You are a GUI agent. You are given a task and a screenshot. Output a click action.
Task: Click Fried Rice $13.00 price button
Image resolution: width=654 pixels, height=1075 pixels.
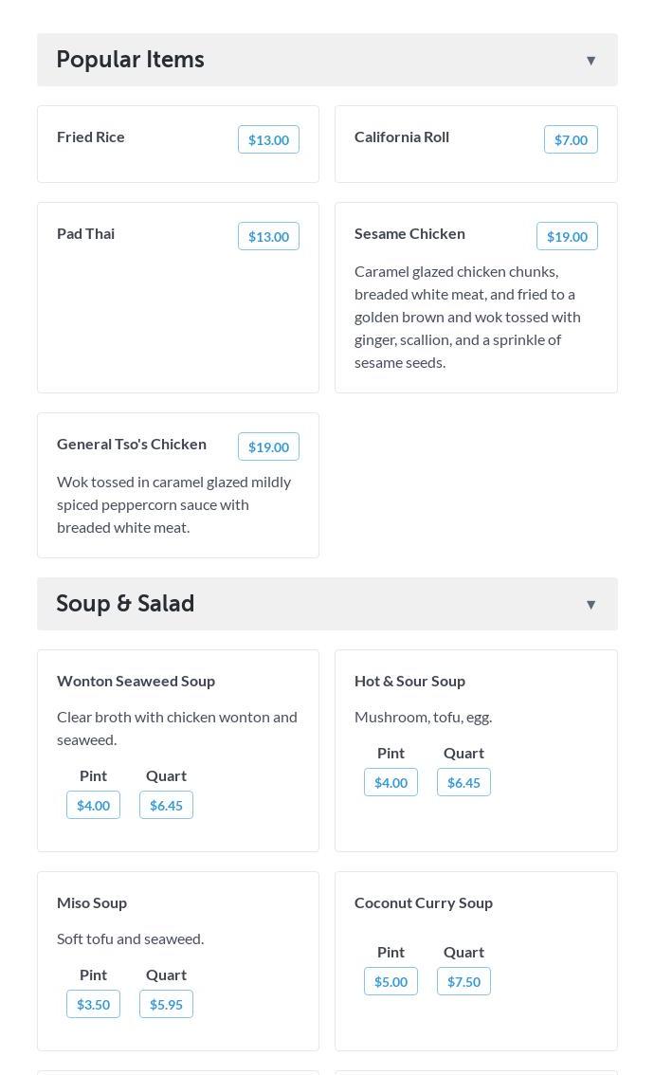(x=268, y=140)
